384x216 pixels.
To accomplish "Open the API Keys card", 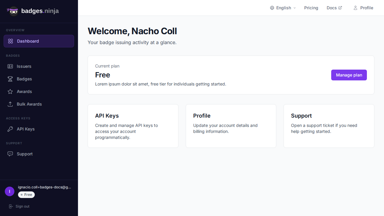I will pyautogui.click(x=133, y=126).
